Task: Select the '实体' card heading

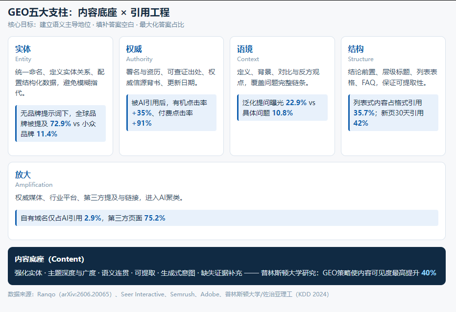Action: point(23,49)
